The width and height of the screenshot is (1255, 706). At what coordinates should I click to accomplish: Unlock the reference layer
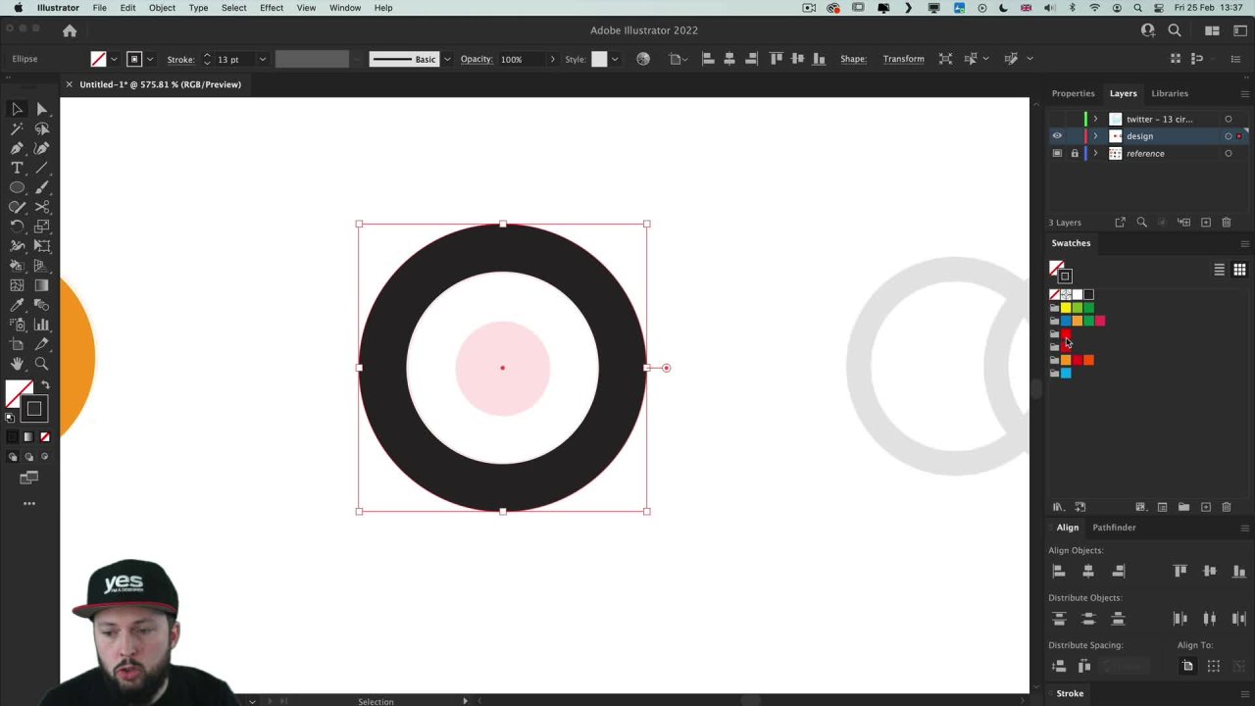tap(1075, 154)
